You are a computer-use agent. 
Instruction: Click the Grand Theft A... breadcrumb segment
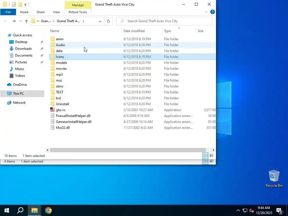68,21
